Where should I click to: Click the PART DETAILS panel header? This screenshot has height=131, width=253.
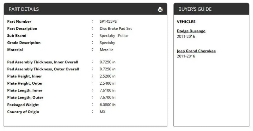24,9
